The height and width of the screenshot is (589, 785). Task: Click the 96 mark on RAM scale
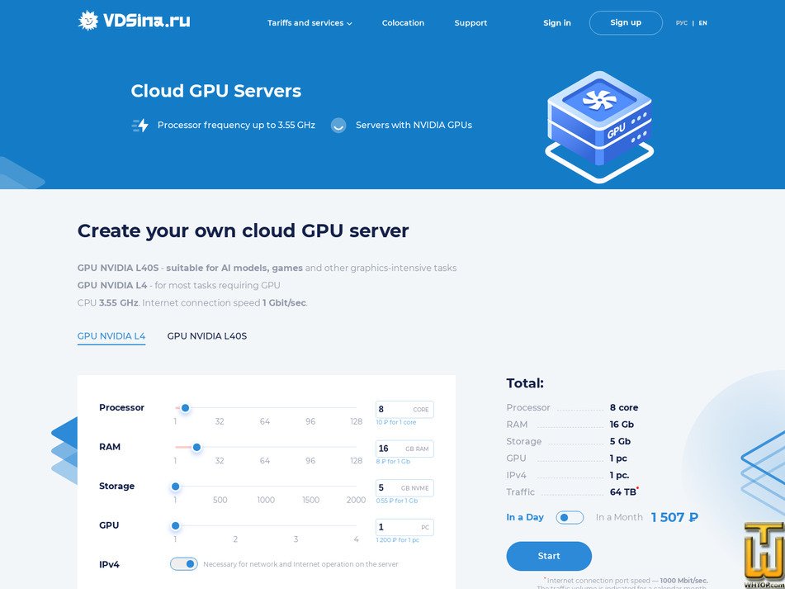(x=310, y=461)
